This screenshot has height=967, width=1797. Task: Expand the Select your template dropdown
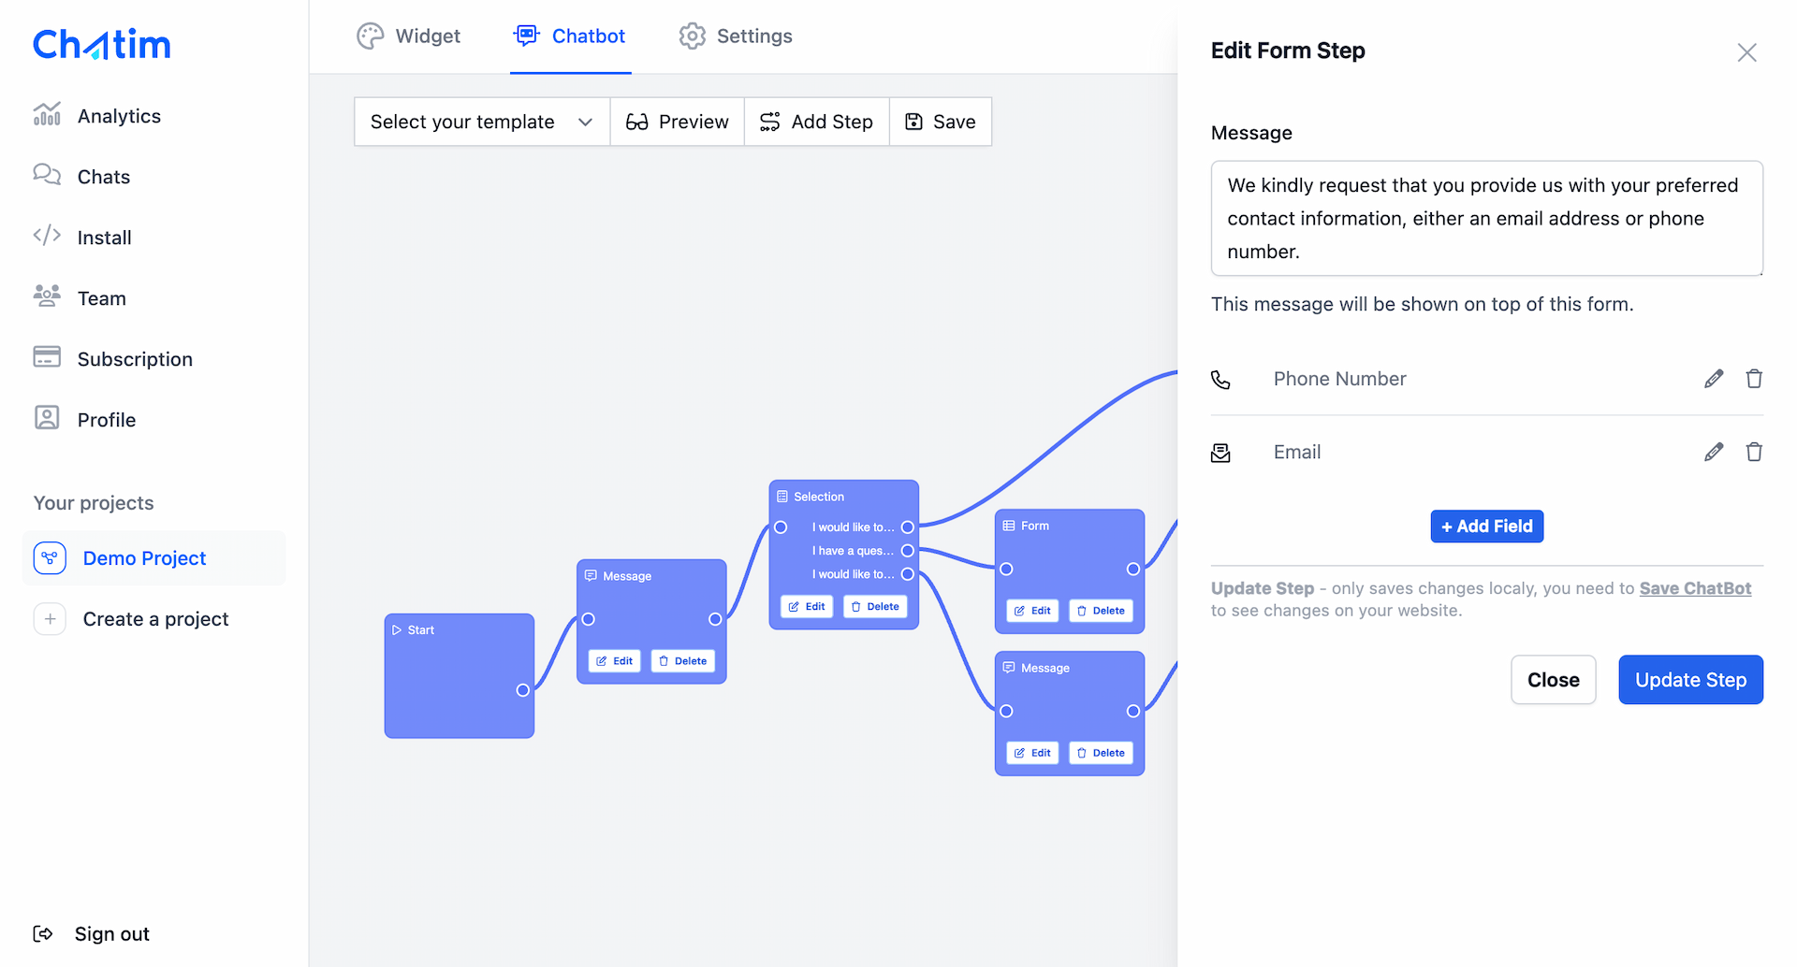tap(481, 122)
